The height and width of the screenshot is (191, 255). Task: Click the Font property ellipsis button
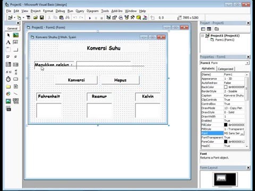pyautogui.click(x=242, y=133)
